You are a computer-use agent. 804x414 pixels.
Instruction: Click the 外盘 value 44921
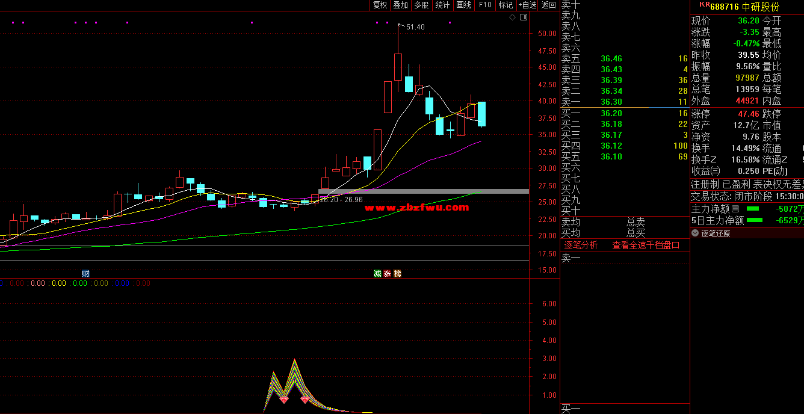point(747,100)
